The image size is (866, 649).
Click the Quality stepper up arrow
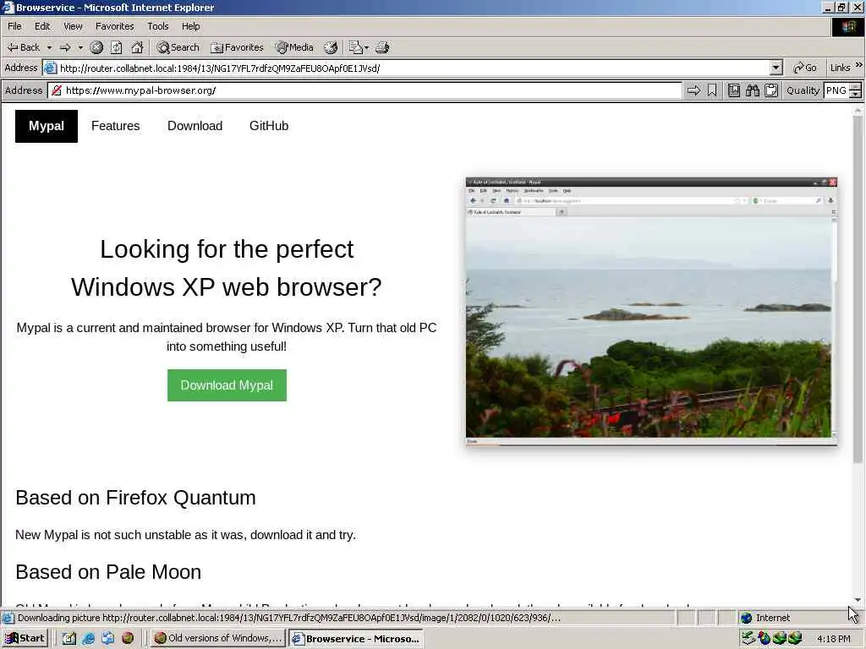(856, 87)
